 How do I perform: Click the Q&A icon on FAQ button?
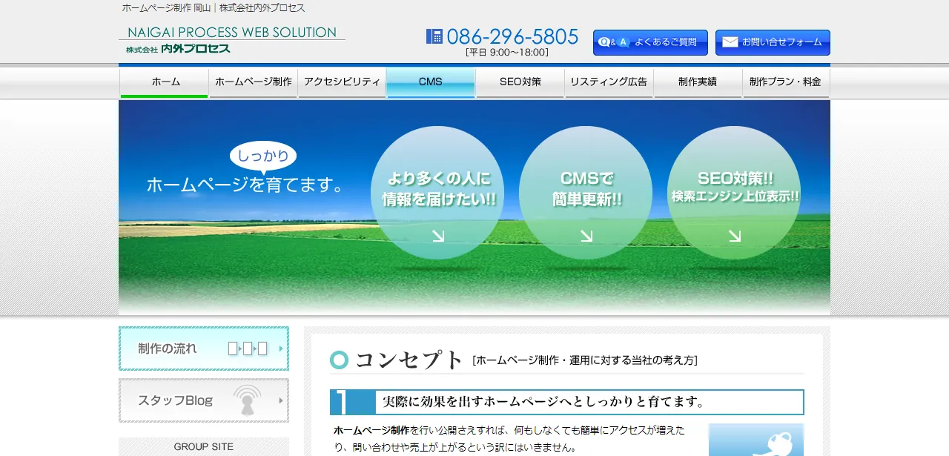(614, 42)
